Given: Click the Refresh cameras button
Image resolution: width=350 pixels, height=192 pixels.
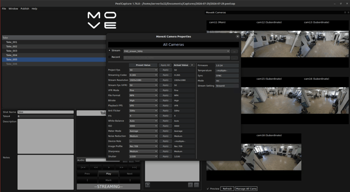Looking at the screenshot, I should [227, 189].
